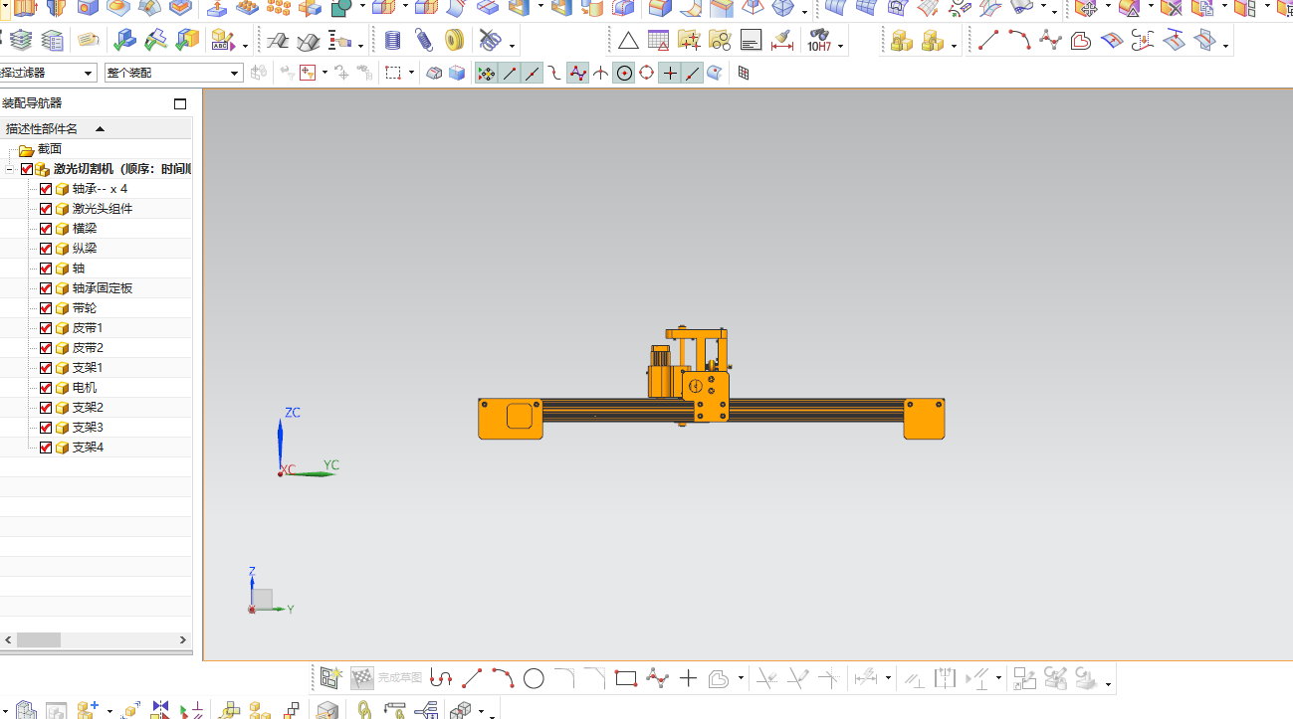Toggle the End Point snap option
The width and height of the screenshot is (1293, 719).
[510, 73]
